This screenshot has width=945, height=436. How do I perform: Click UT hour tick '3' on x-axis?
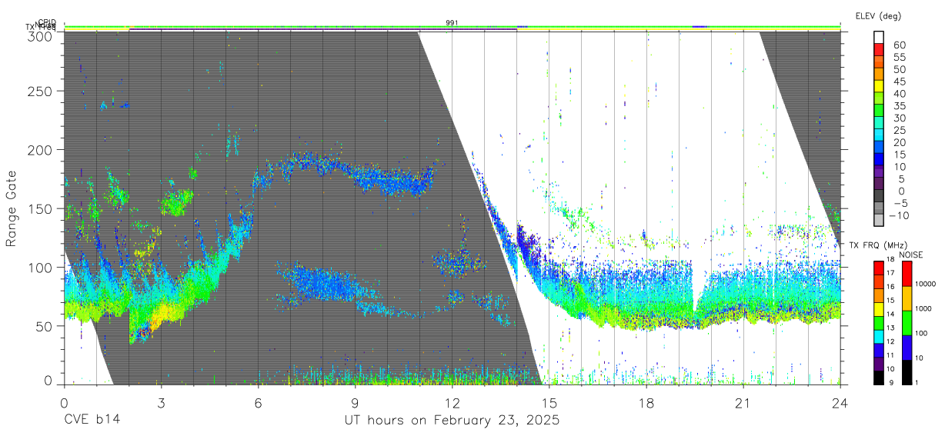(x=161, y=403)
